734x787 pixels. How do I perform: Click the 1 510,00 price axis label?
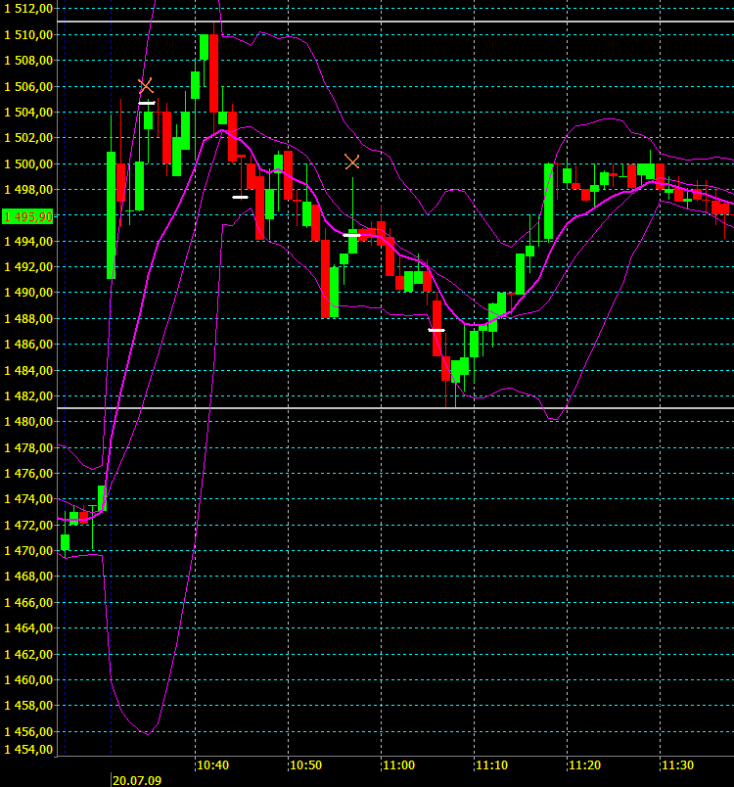28,34
